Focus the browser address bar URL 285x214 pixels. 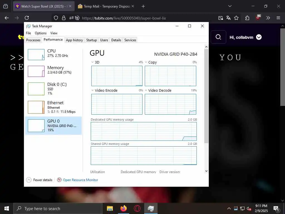124,18
